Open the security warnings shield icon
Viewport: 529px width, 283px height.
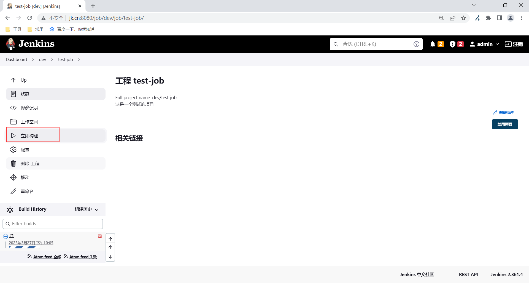click(x=452, y=44)
